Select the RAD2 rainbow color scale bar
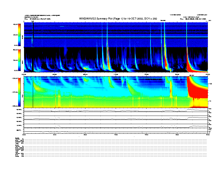Image resolution: width=224 pixels, height=173 pixels. pos(19,35)
